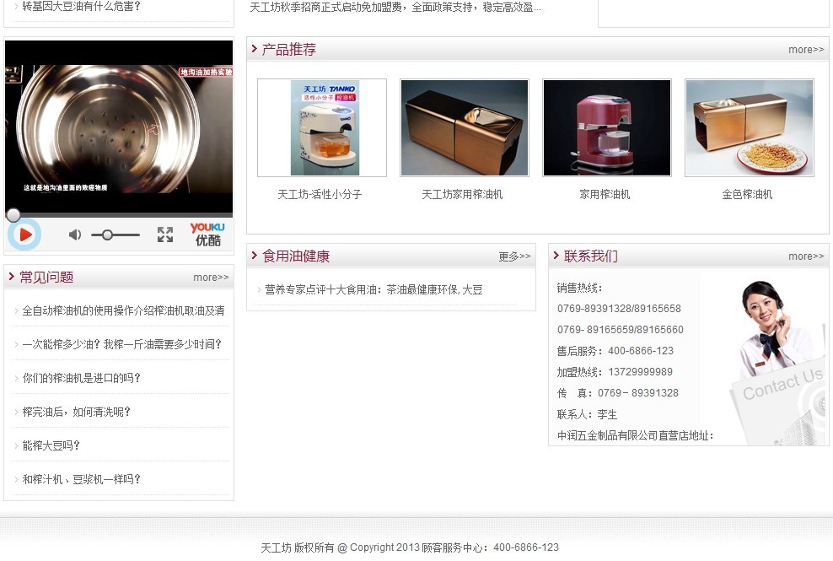Screen dimensions: 833x561
Task: Open more in 联系我们 section
Action: pyautogui.click(x=806, y=256)
